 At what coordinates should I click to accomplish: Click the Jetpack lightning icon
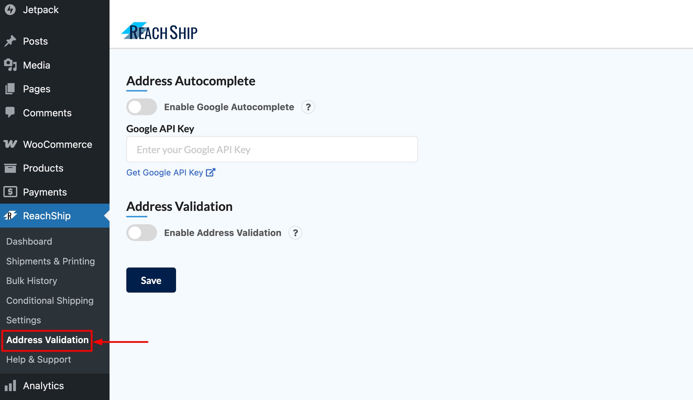point(10,10)
